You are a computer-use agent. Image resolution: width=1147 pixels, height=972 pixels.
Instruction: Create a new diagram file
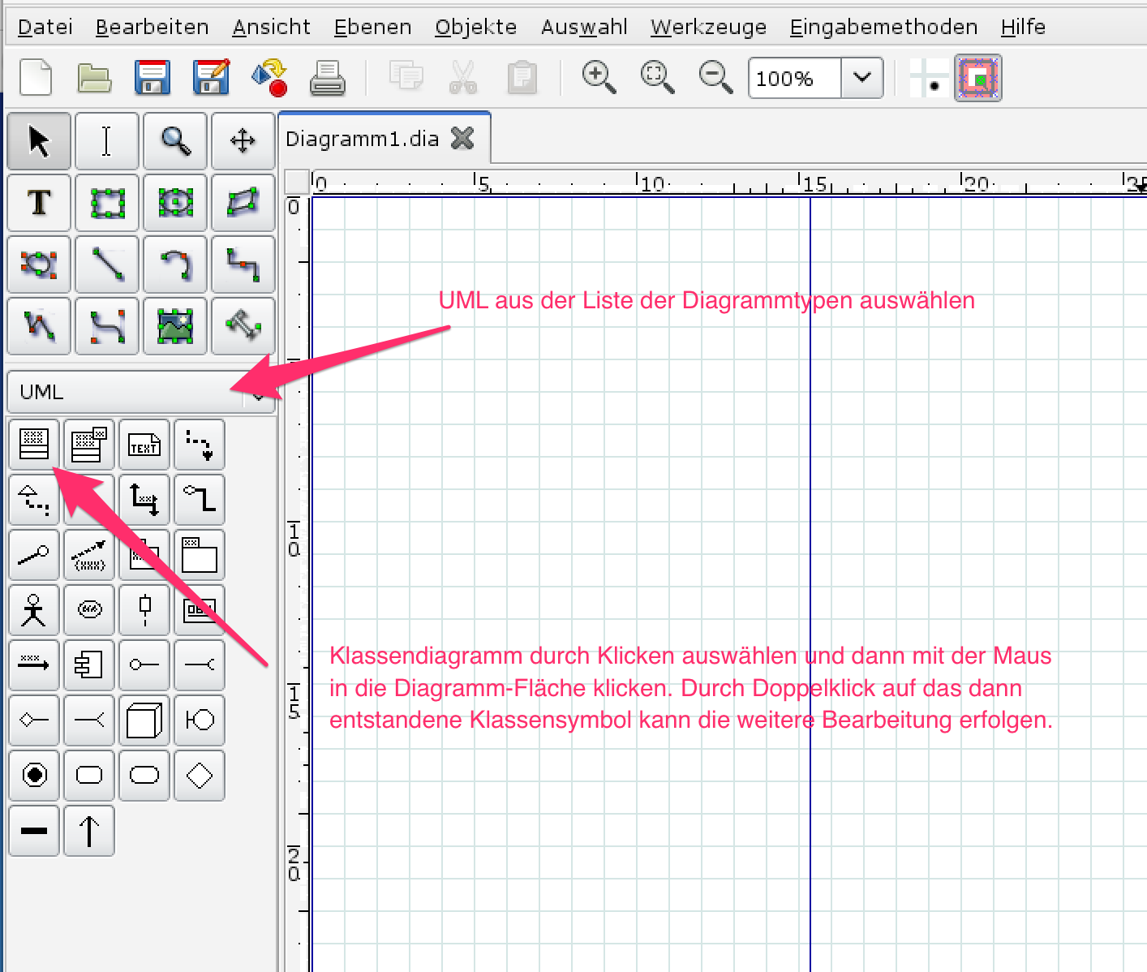pos(36,78)
